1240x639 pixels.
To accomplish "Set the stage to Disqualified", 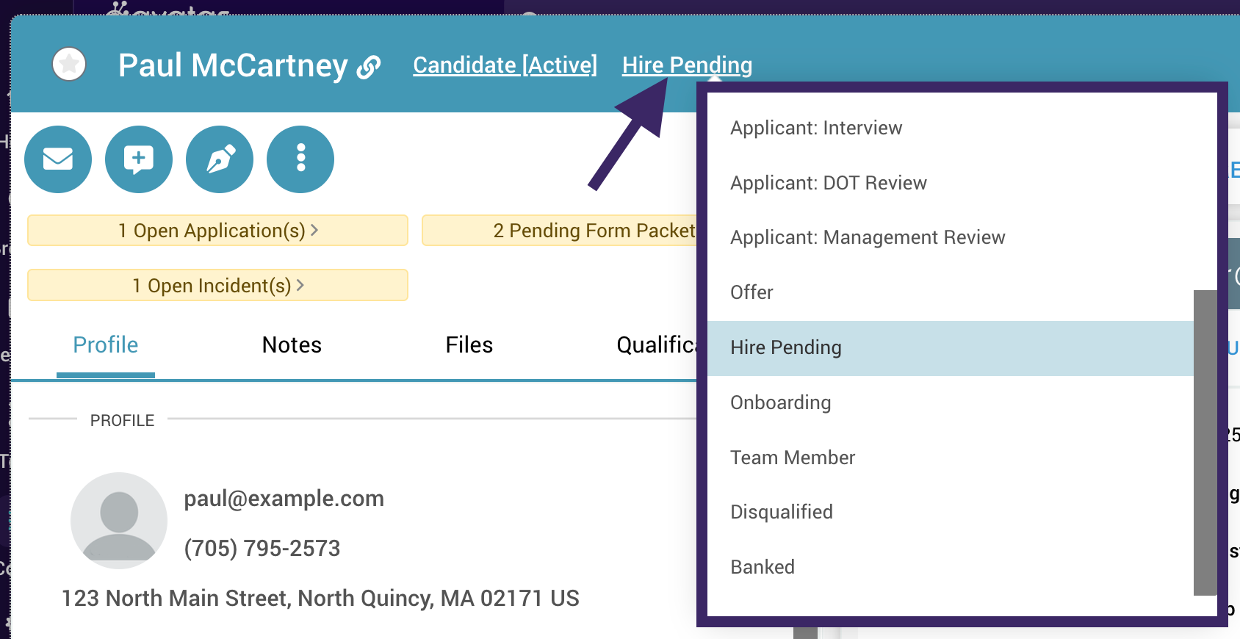I will click(x=781, y=512).
